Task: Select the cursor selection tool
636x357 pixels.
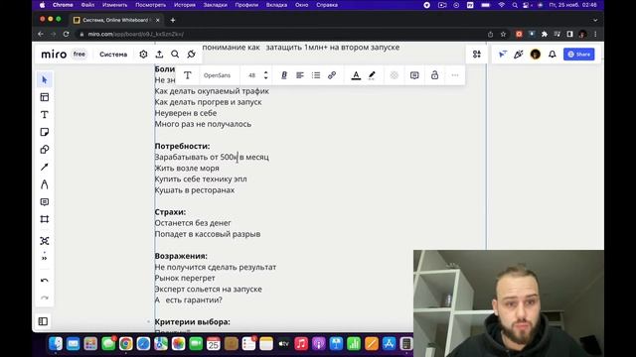Action: click(45, 79)
